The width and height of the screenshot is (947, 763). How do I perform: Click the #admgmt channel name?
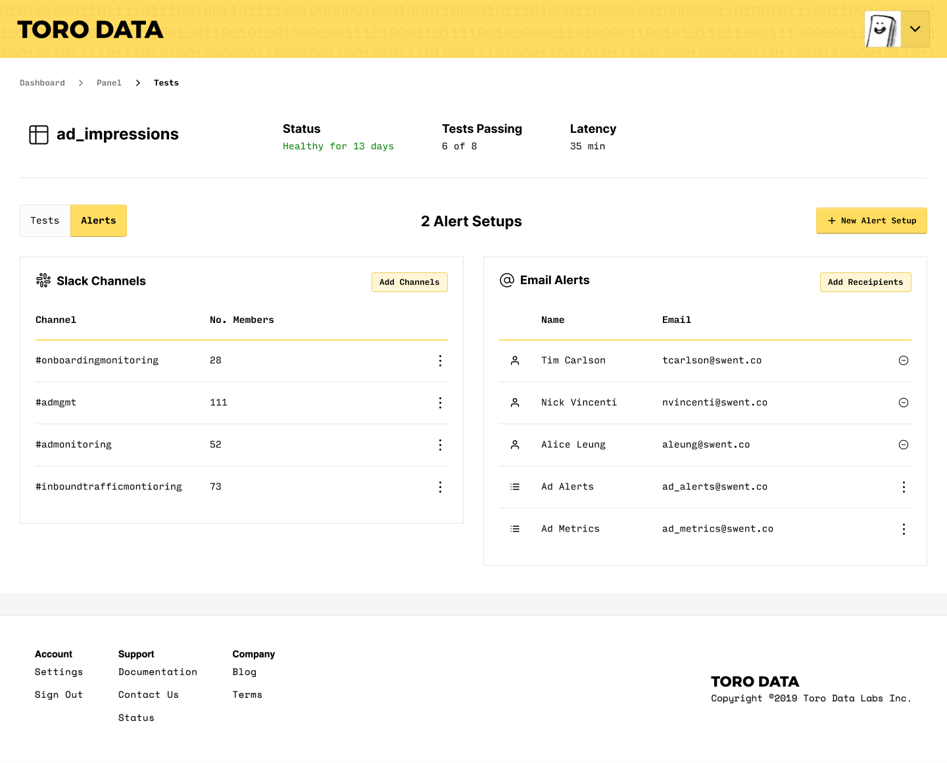coord(56,403)
